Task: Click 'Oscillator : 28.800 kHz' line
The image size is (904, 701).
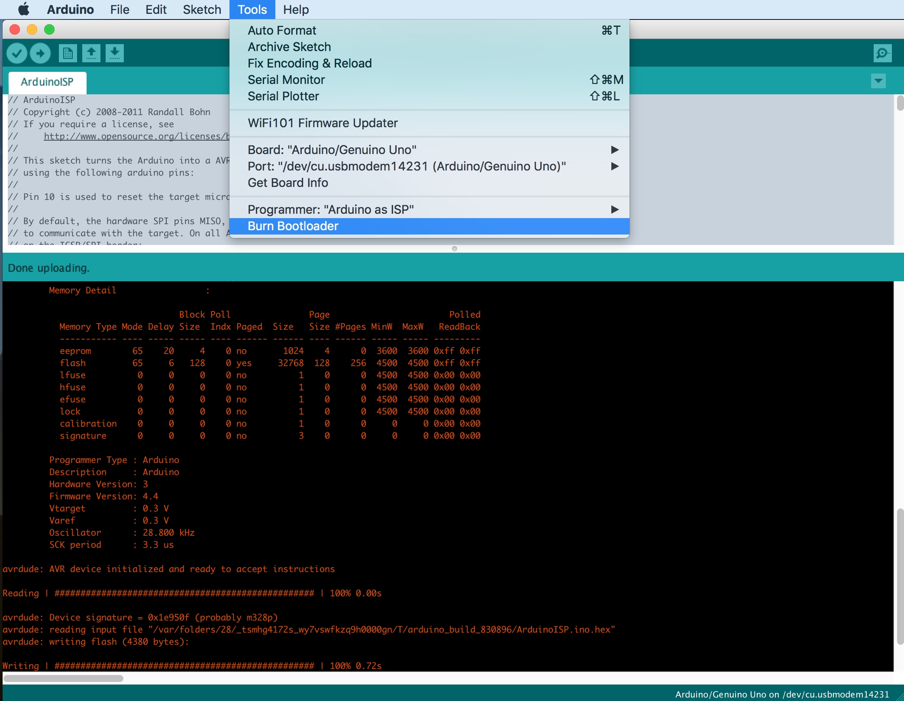Action: [122, 533]
